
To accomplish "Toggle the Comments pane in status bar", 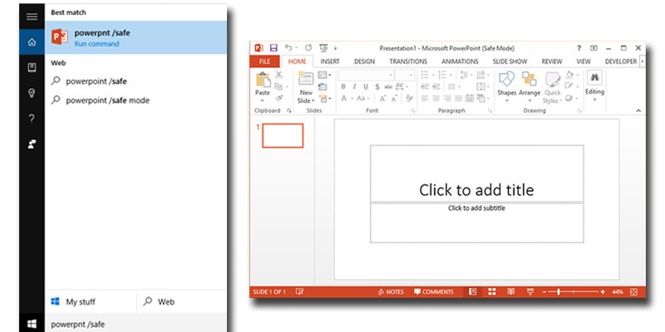I will point(434,292).
